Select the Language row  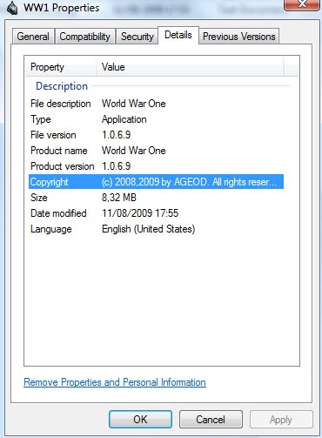(x=156, y=229)
